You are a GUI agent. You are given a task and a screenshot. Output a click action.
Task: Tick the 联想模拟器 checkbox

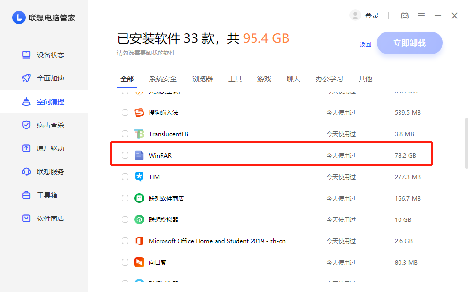click(x=125, y=219)
